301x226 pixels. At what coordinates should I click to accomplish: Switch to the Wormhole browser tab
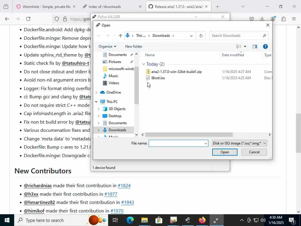(46, 7)
